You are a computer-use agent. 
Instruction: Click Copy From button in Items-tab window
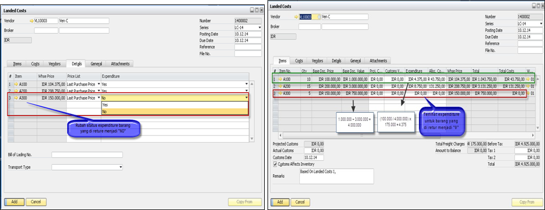pyautogui.click(x=528, y=202)
